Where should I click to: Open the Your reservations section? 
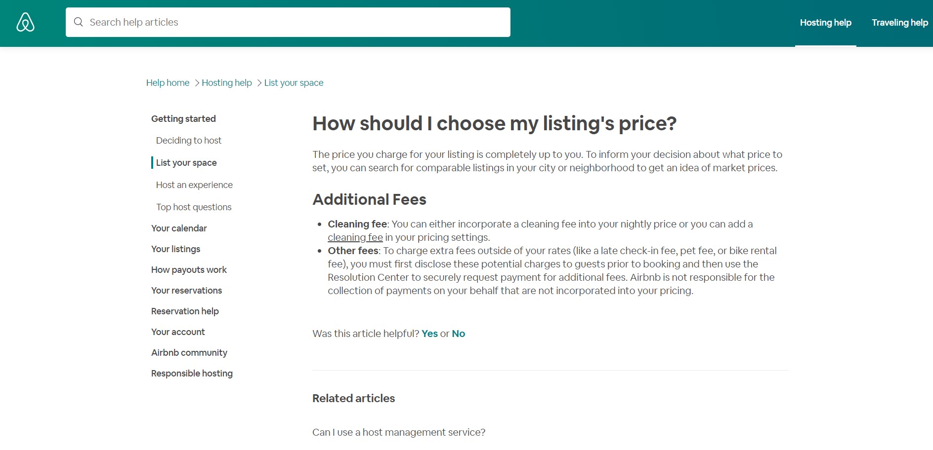coord(186,291)
